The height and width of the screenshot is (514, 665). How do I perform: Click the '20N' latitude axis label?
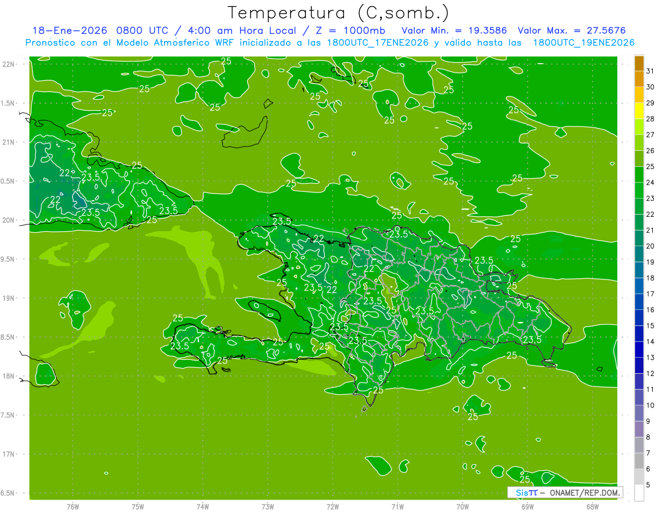click(8, 221)
